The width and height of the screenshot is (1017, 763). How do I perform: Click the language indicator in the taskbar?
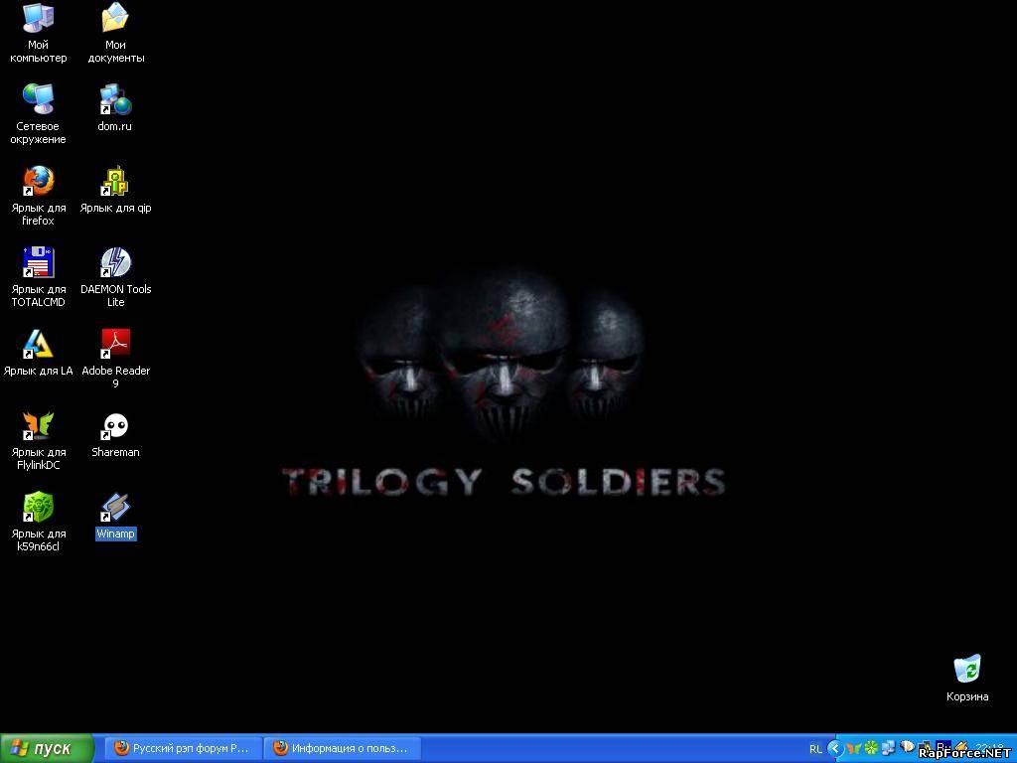click(815, 749)
